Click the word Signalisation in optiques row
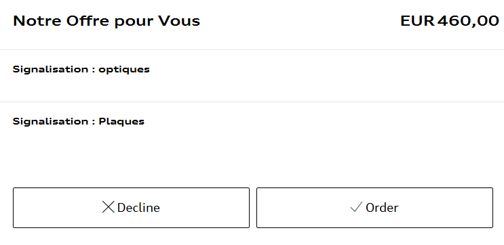This screenshot has height=245, width=504. coord(50,69)
